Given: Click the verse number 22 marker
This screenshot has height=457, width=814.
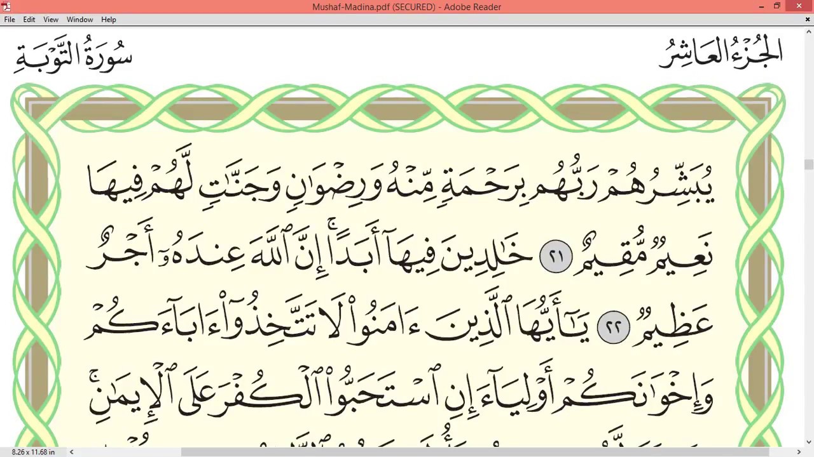Looking at the screenshot, I should tap(614, 327).
